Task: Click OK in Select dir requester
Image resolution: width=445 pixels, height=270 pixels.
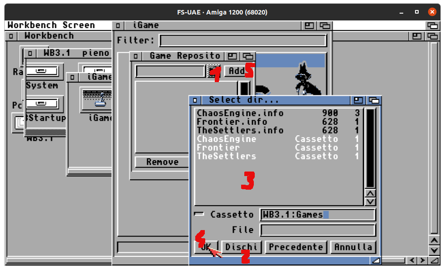Action: (206, 247)
